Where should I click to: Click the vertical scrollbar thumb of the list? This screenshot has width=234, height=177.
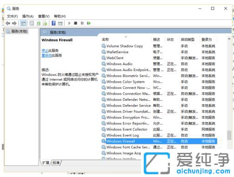click(x=229, y=135)
